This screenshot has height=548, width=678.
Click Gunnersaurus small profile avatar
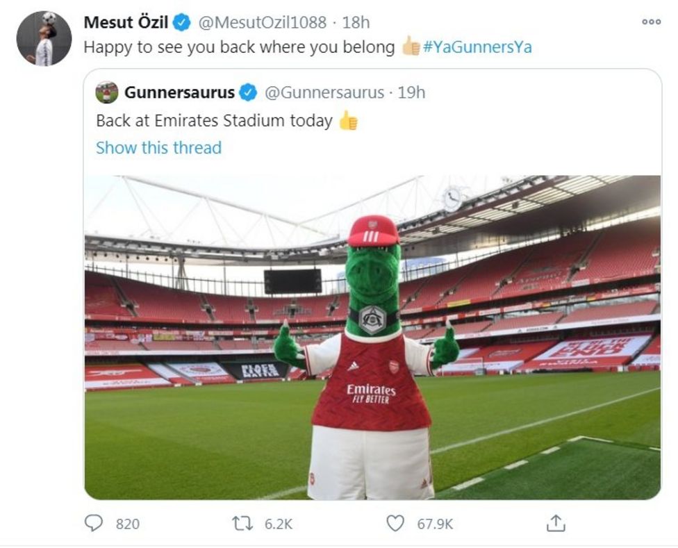click(107, 92)
